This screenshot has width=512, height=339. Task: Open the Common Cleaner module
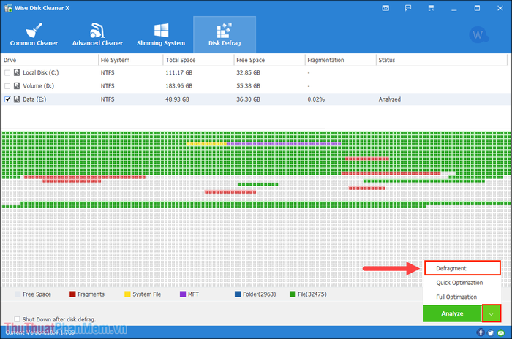pos(34,34)
